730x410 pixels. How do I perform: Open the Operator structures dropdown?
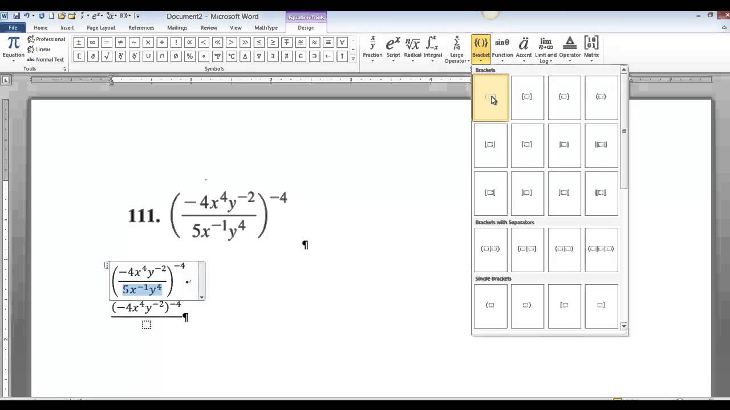tap(570, 49)
